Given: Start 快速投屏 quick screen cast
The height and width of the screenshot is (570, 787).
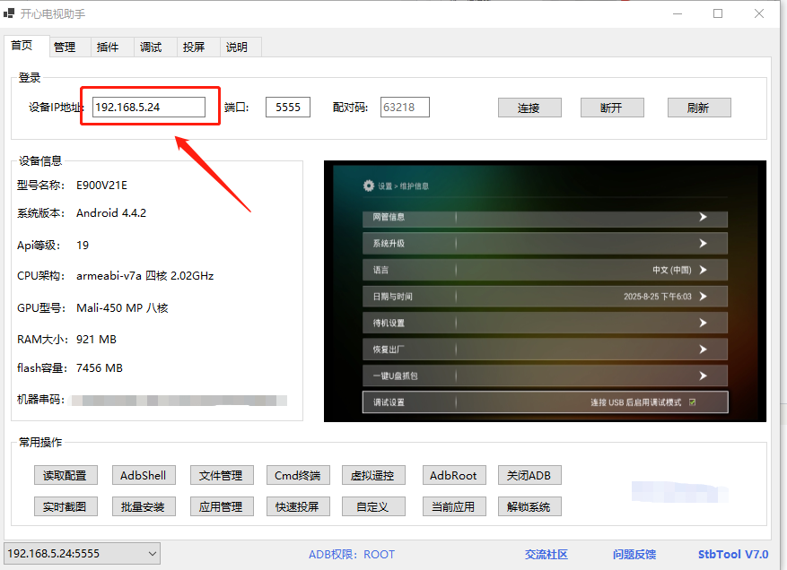Looking at the screenshot, I should coord(298,507).
